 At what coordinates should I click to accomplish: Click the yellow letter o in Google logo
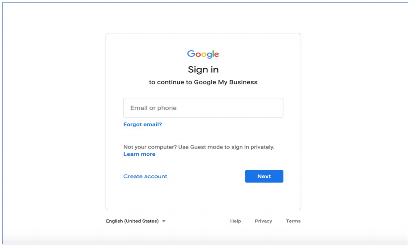click(x=204, y=55)
